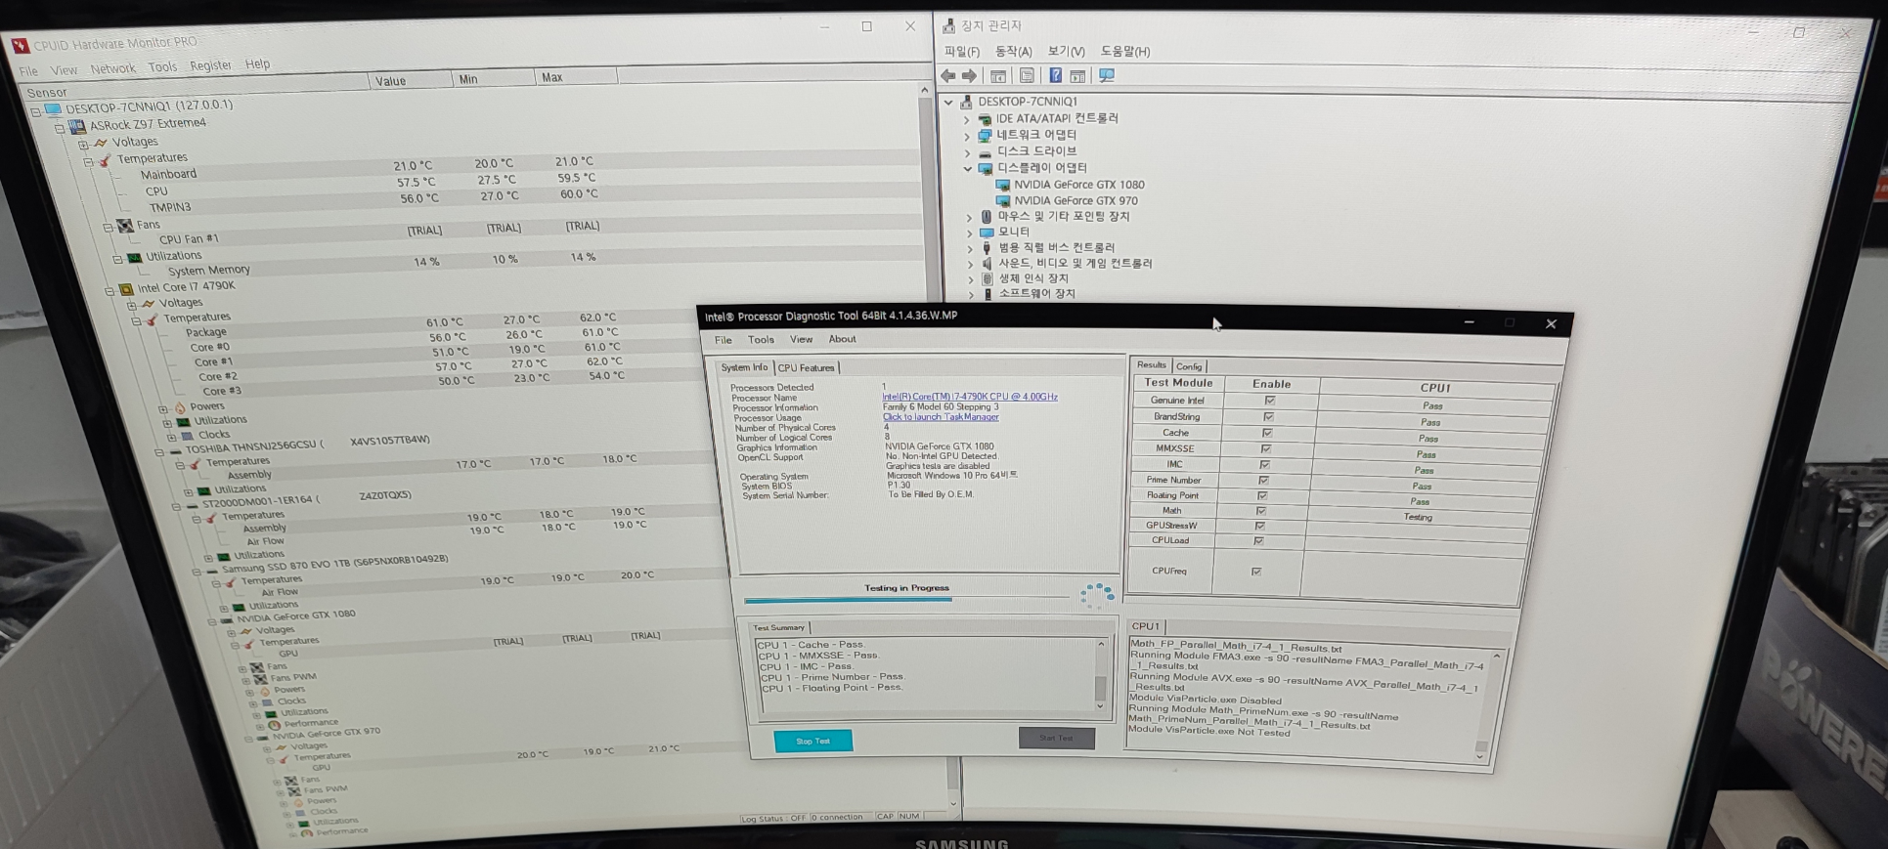Click the action pane icon beside the Help icon
The width and height of the screenshot is (1888, 849).
coord(1077,76)
